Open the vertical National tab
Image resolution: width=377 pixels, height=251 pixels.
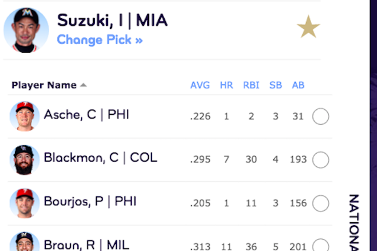tap(354, 222)
